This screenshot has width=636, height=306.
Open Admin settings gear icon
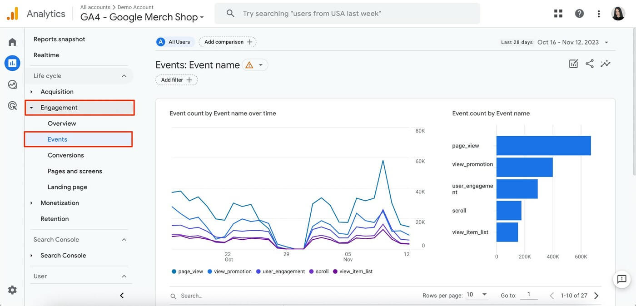pyautogui.click(x=12, y=290)
